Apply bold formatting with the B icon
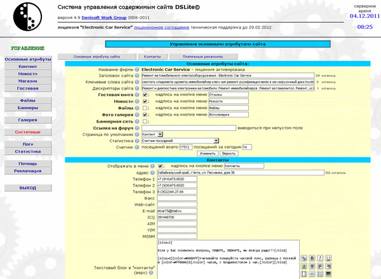Viewport: 381px width, 279px height. pos(312,258)
